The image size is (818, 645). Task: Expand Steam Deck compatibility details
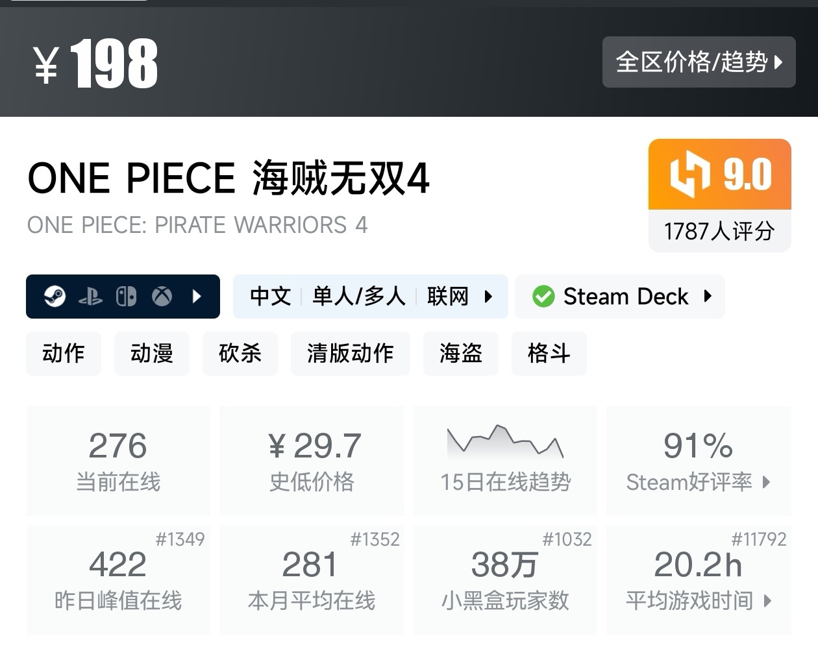[708, 297]
